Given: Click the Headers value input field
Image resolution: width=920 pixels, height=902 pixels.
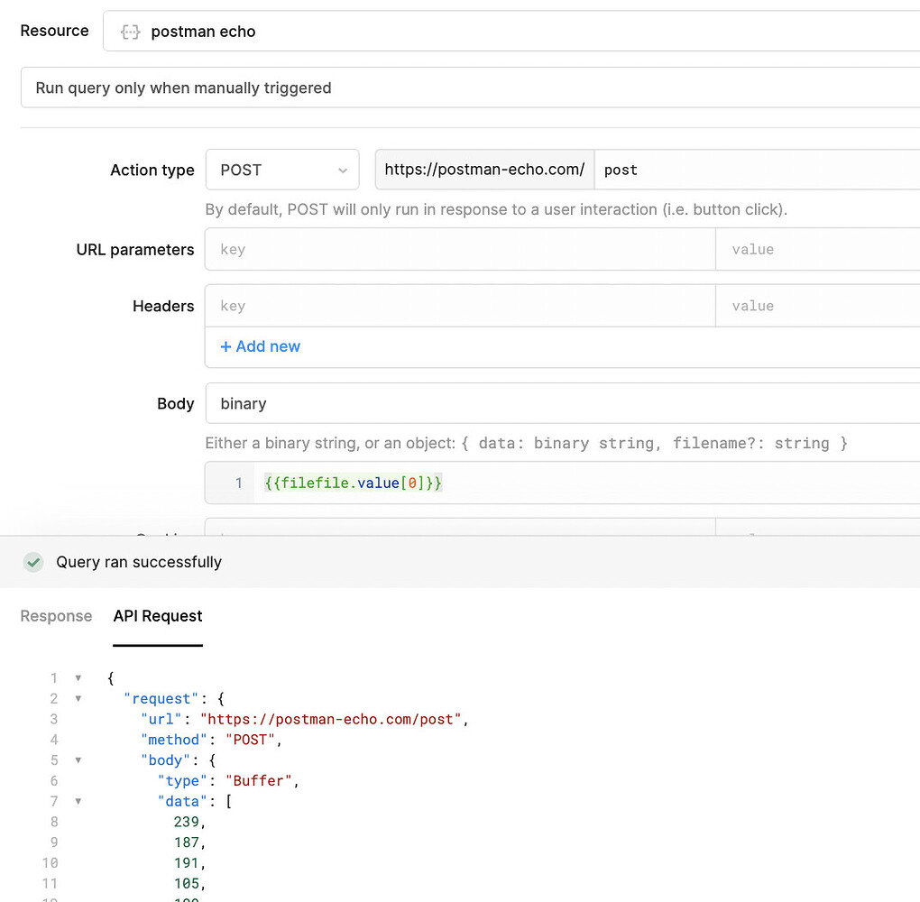Looking at the screenshot, I should click(816, 307).
